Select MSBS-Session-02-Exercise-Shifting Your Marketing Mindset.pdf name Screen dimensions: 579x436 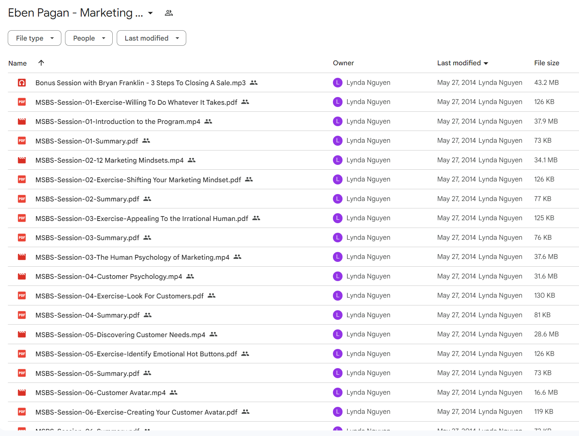[x=138, y=180]
